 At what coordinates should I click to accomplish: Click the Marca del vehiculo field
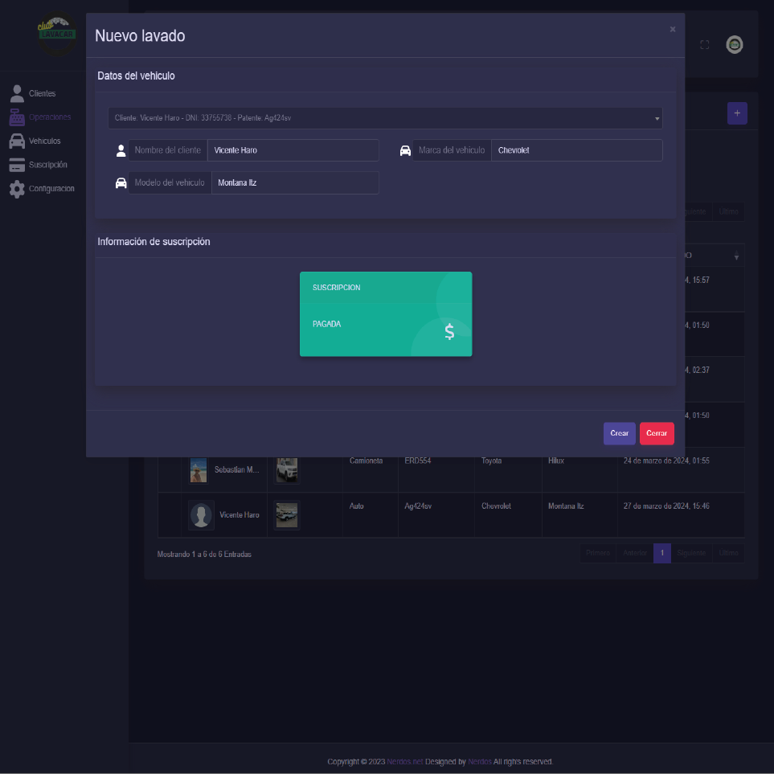(576, 150)
